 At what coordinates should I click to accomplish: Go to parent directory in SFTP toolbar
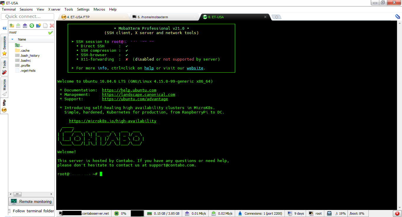11,26
